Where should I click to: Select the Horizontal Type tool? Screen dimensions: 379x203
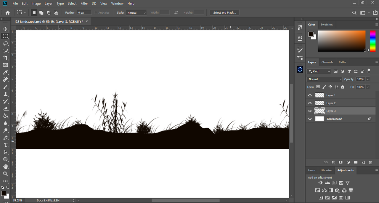click(x=5, y=145)
